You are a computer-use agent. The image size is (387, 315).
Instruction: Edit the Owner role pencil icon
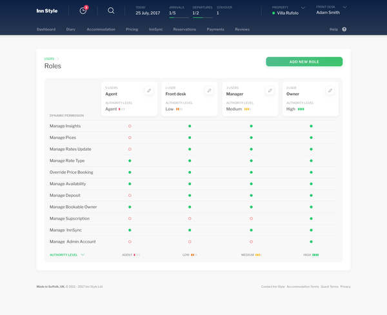tap(330, 90)
